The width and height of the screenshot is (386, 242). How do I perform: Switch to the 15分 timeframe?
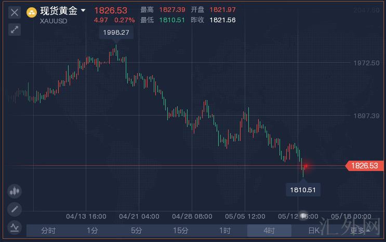click(181, 231)
